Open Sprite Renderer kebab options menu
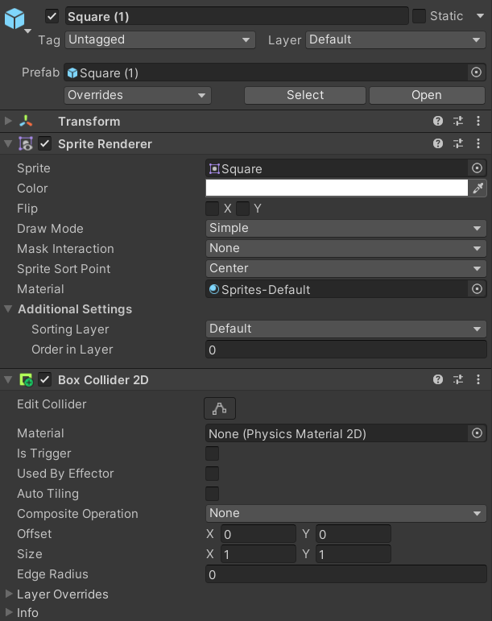 478,143
